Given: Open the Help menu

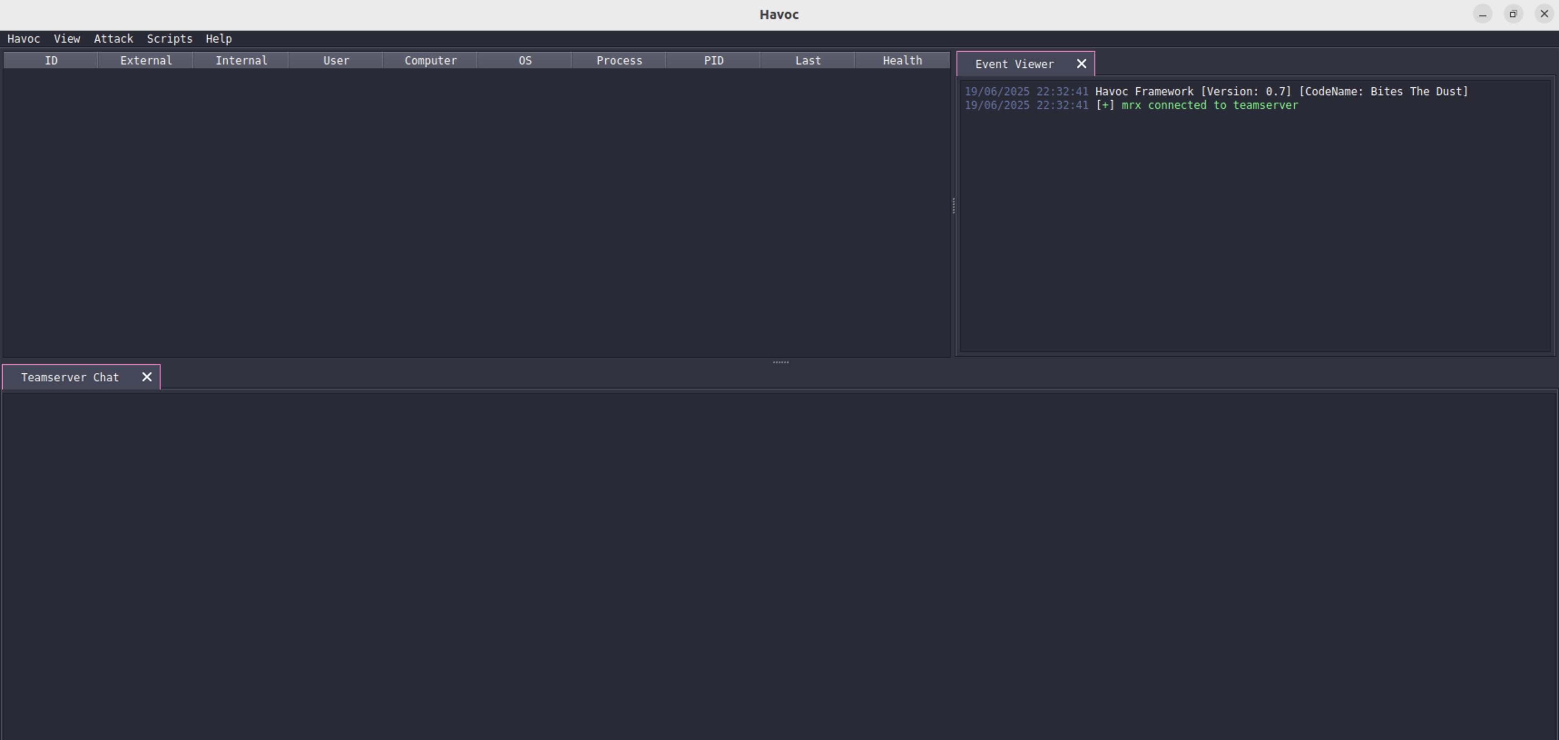Looking at the screenshot, I should [x=219, y=39].
